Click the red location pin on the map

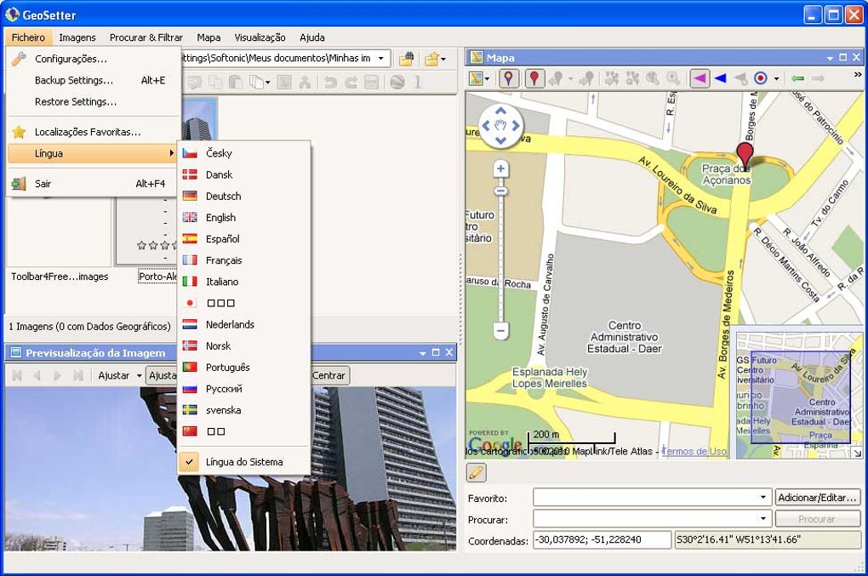click(745, 154)
